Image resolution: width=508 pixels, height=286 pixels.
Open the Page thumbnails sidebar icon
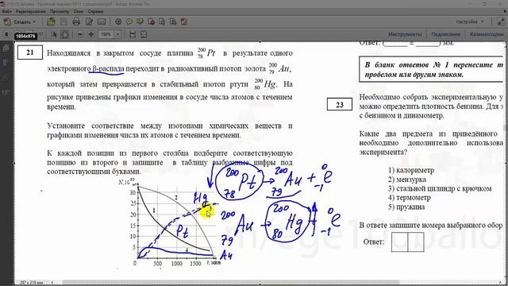pos(6,48)
